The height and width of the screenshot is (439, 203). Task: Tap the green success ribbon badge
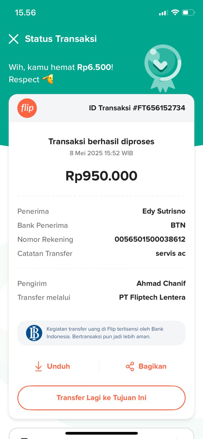click(163, 67)
